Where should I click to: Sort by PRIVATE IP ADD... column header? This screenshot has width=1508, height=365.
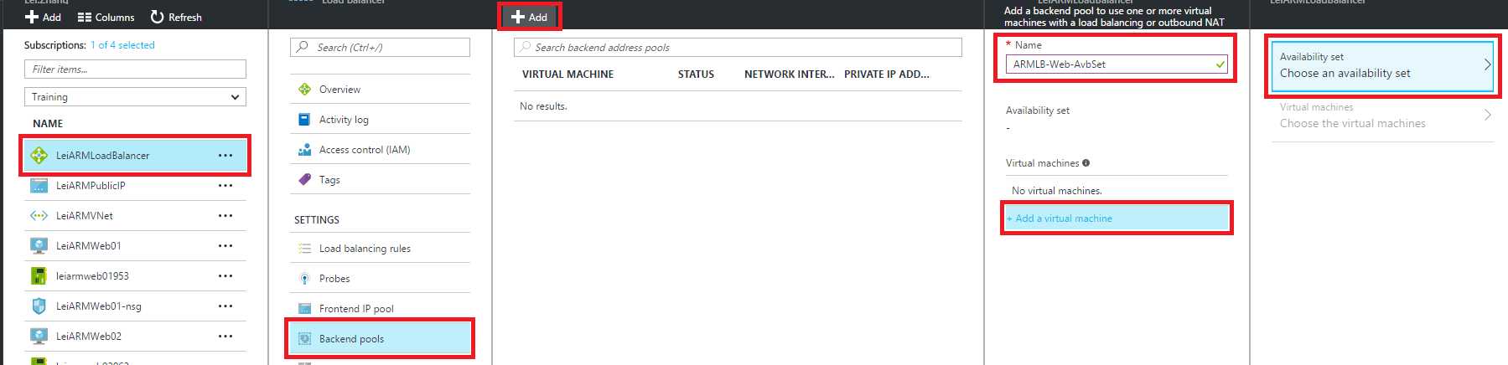[x=886, y=75]
